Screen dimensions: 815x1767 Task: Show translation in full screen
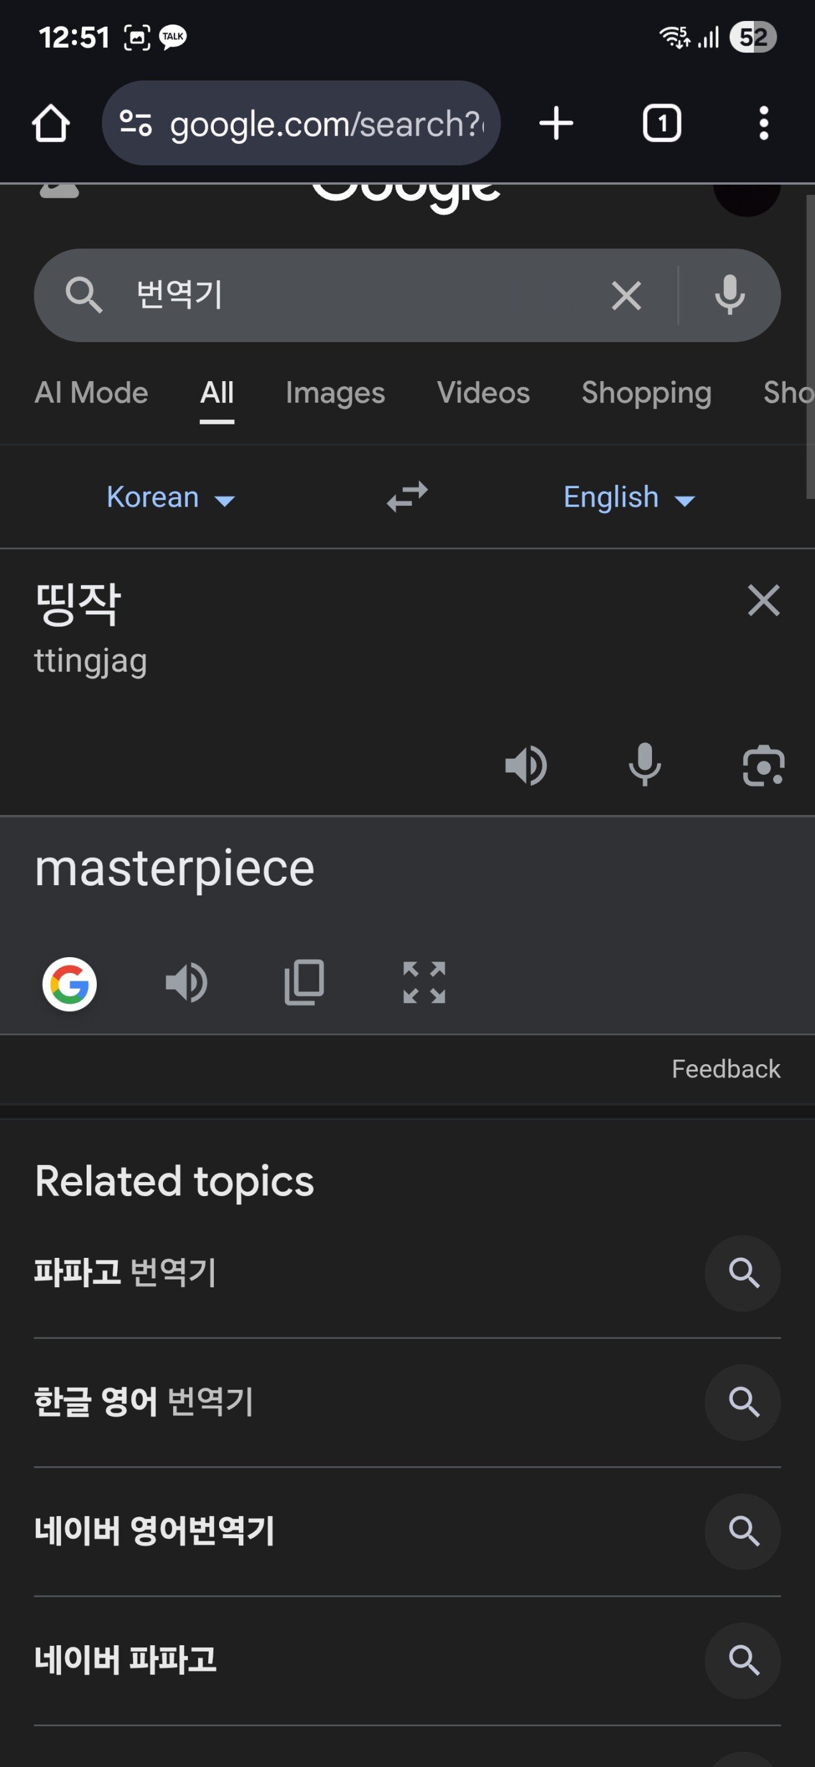pos(423,983)
